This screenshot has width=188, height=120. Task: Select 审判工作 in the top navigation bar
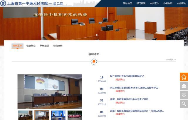155,4
